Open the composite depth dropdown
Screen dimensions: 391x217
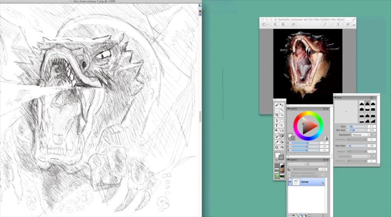coord(318,164)
